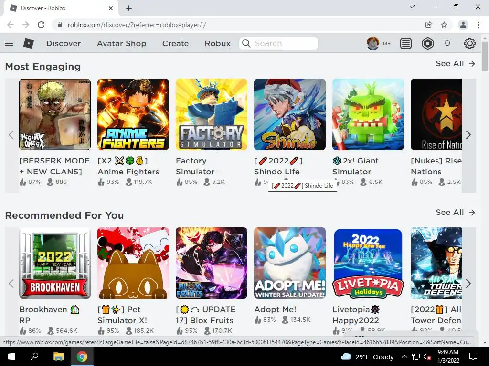Open the notifications feed icon

406,43
